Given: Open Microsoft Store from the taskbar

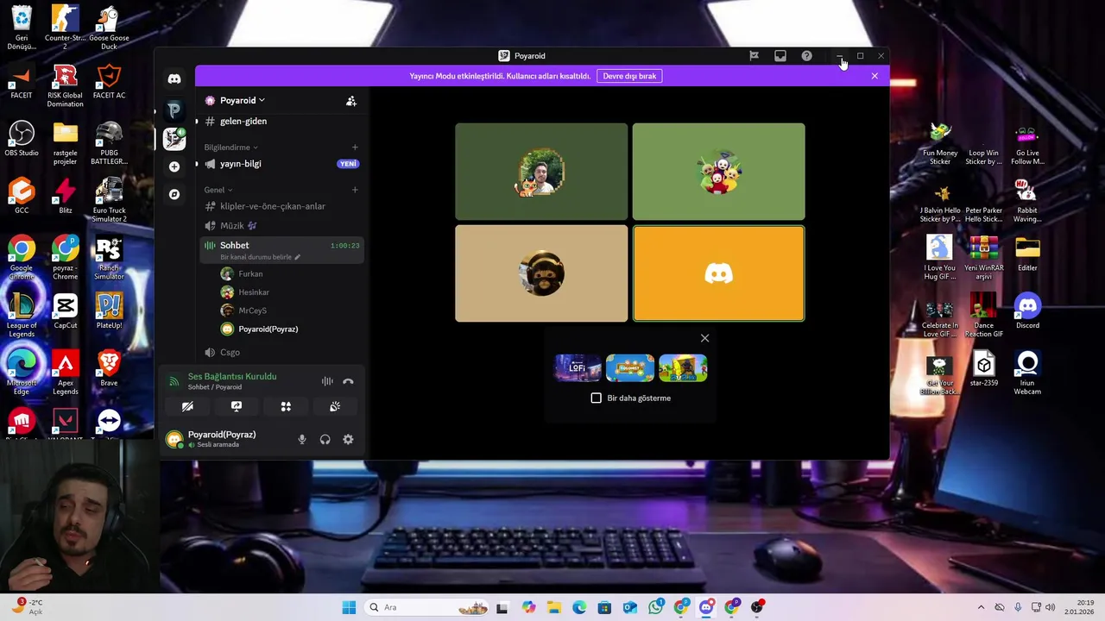Looking at the screenshot, I should 604,607.
